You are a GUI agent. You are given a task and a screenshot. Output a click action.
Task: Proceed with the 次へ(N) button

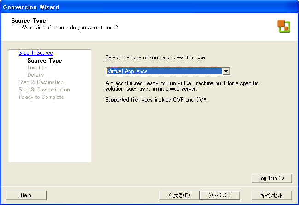[x=220, y=195]
